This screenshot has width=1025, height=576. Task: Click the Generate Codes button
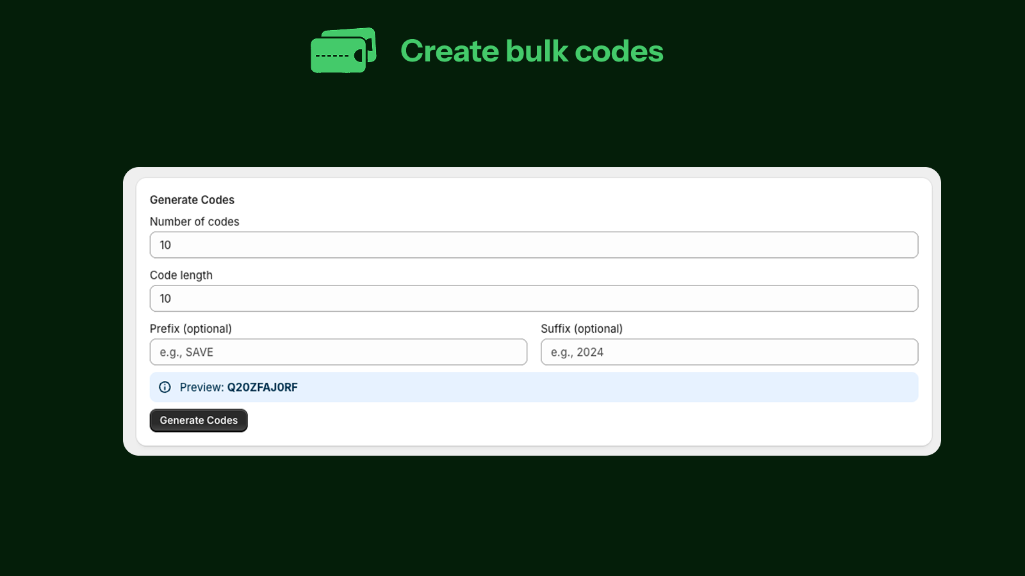pos(198,420)
